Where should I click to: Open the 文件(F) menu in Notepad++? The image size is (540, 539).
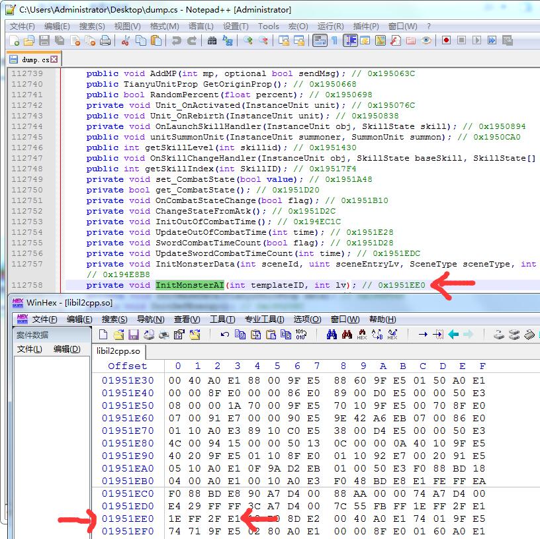[22, 26]
